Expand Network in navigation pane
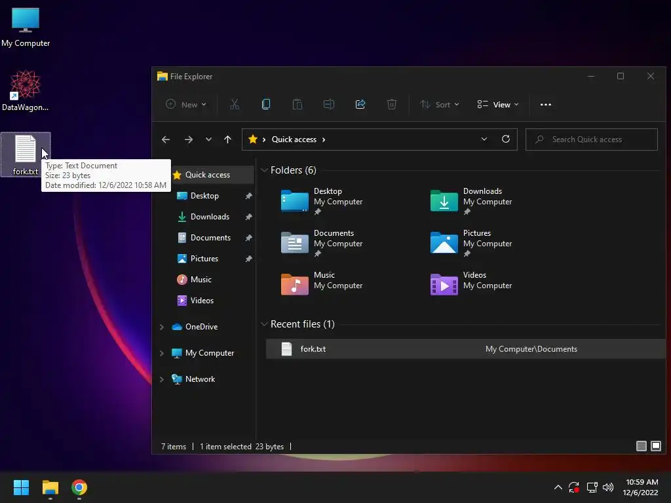The height and width of the screenshot is (503, 671). [x=162, y=379]
